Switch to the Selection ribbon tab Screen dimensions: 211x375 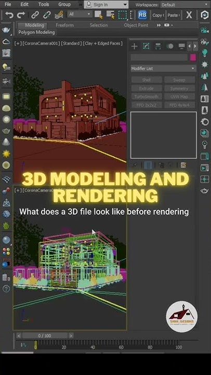pos(99,25)
